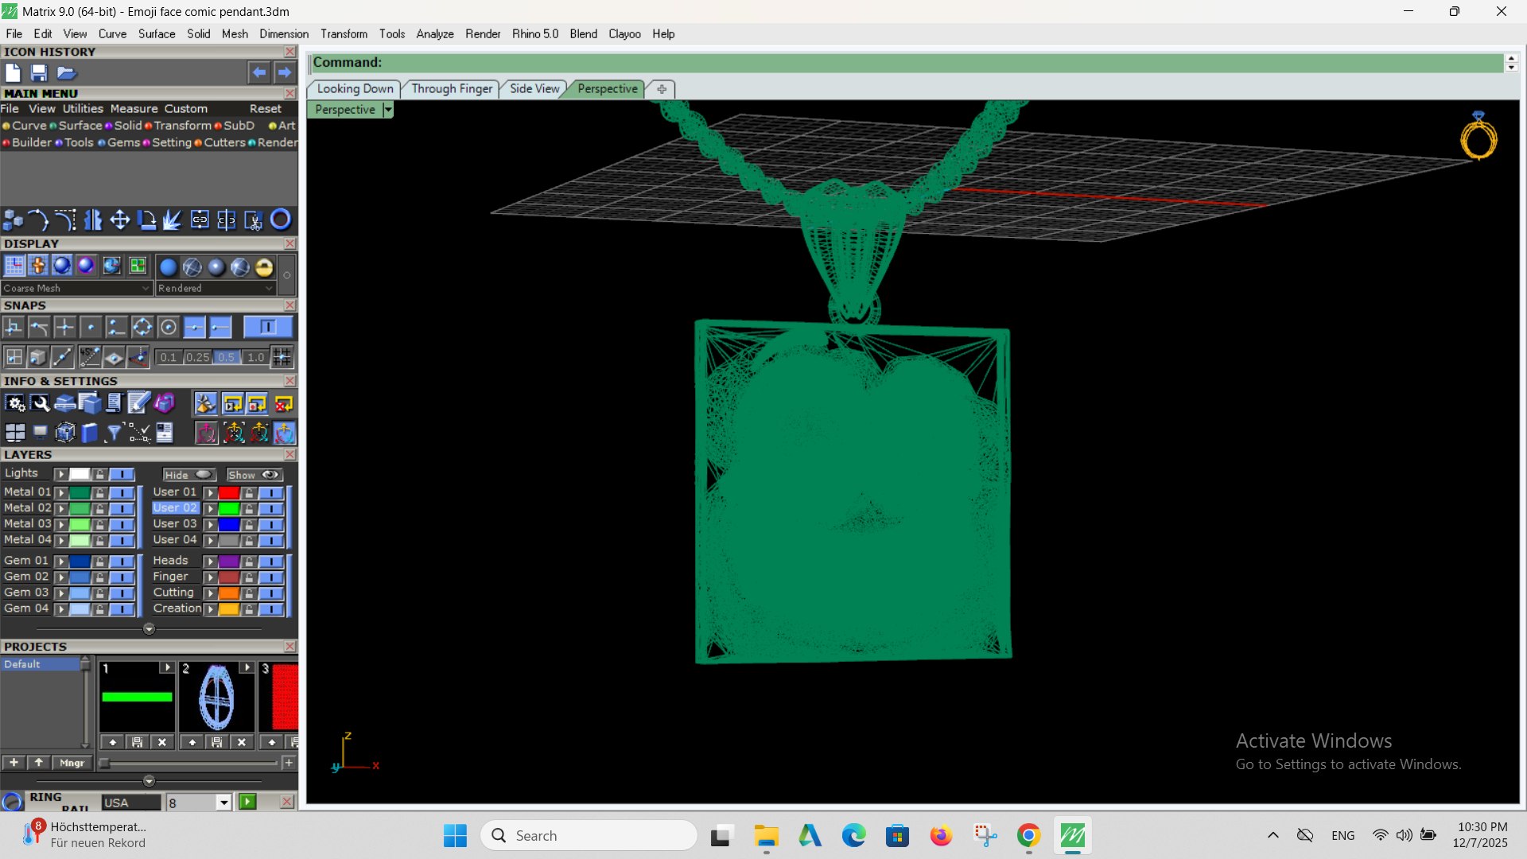The width and height of the screenshot is (1527, 859).
Task: Click the Show layers button
Action: pyautogui.click(x=254, y=475)
